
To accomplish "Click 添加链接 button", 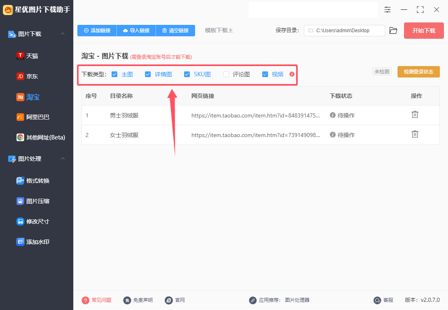I will [97, 30].
